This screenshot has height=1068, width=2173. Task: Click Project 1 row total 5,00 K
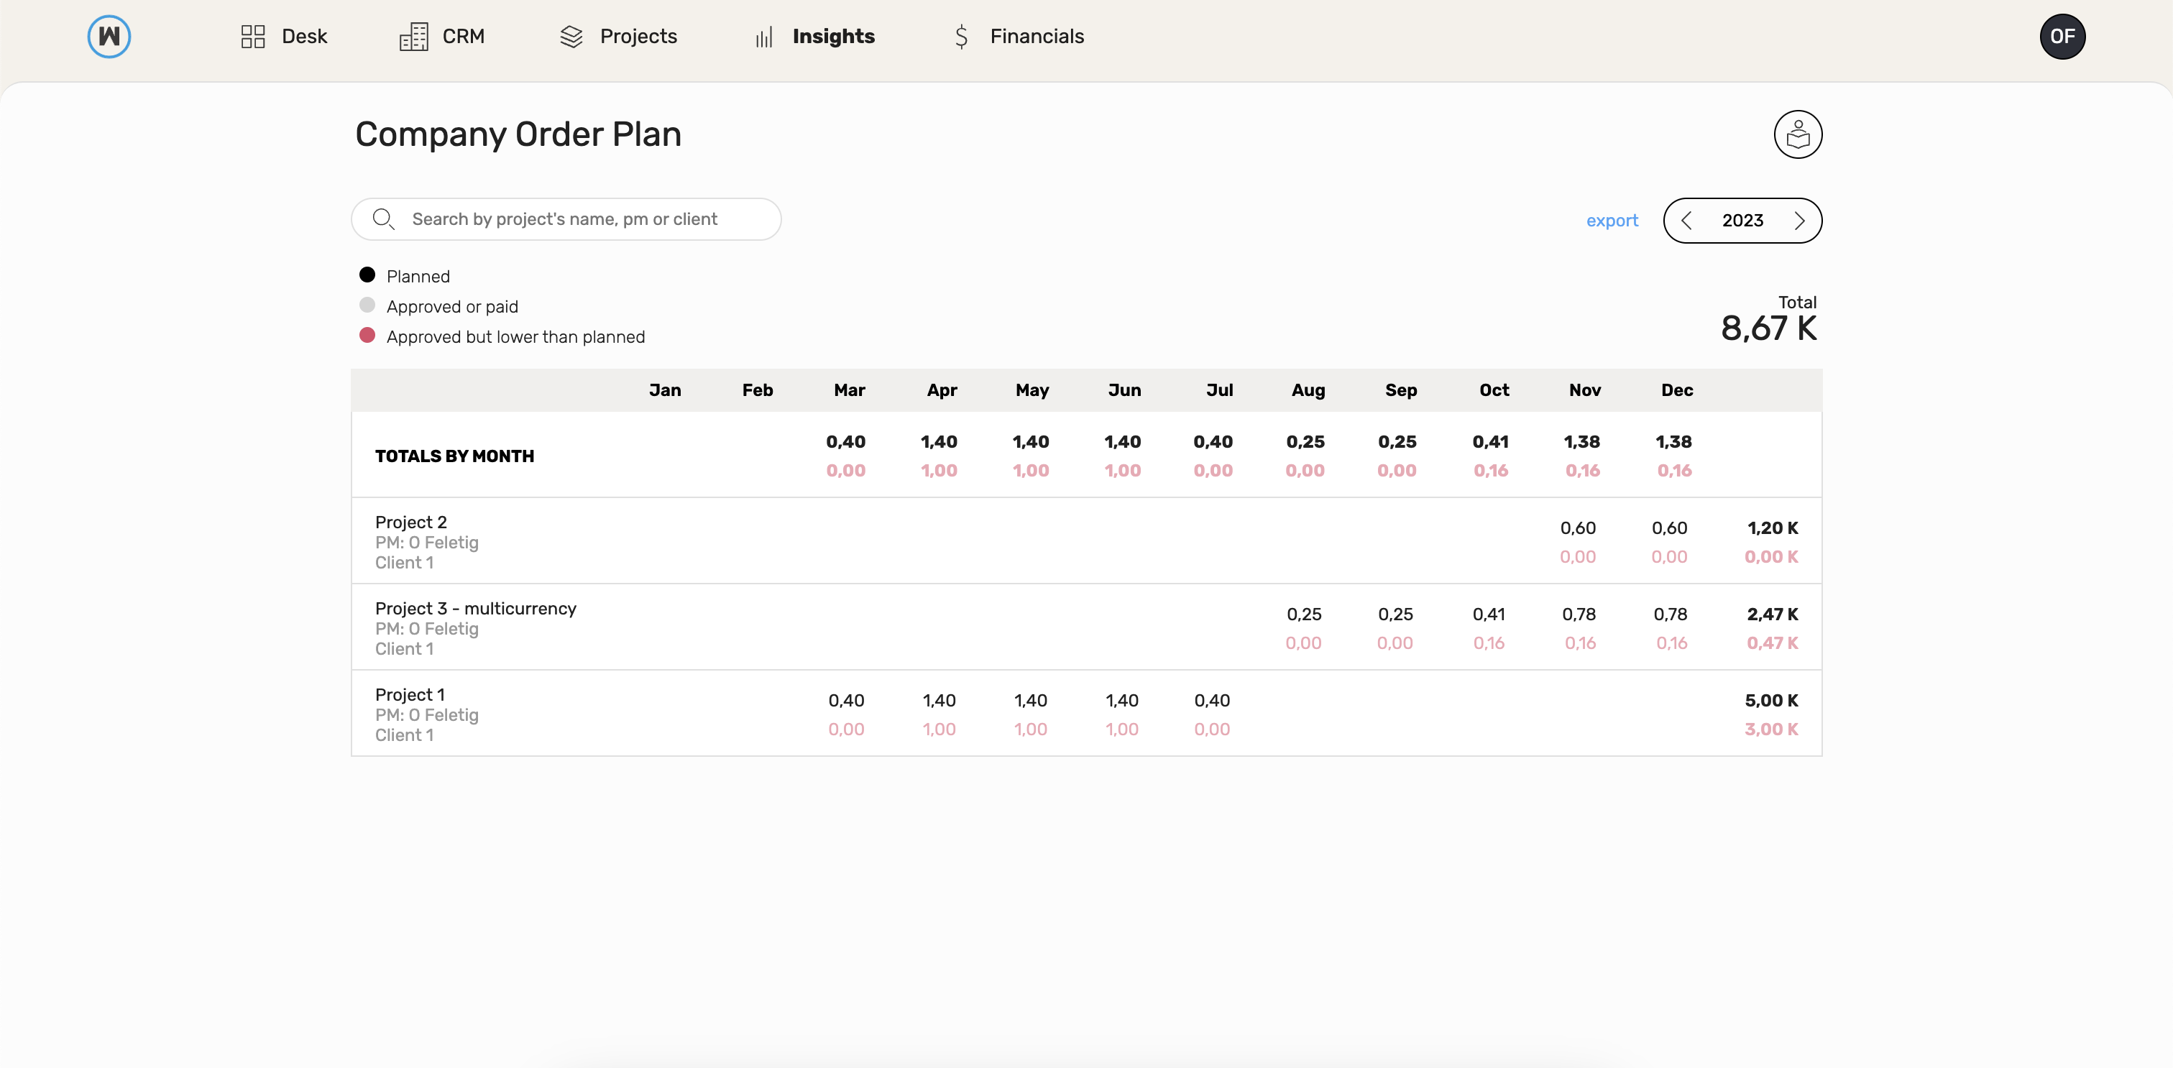[x=1771, y=700]
